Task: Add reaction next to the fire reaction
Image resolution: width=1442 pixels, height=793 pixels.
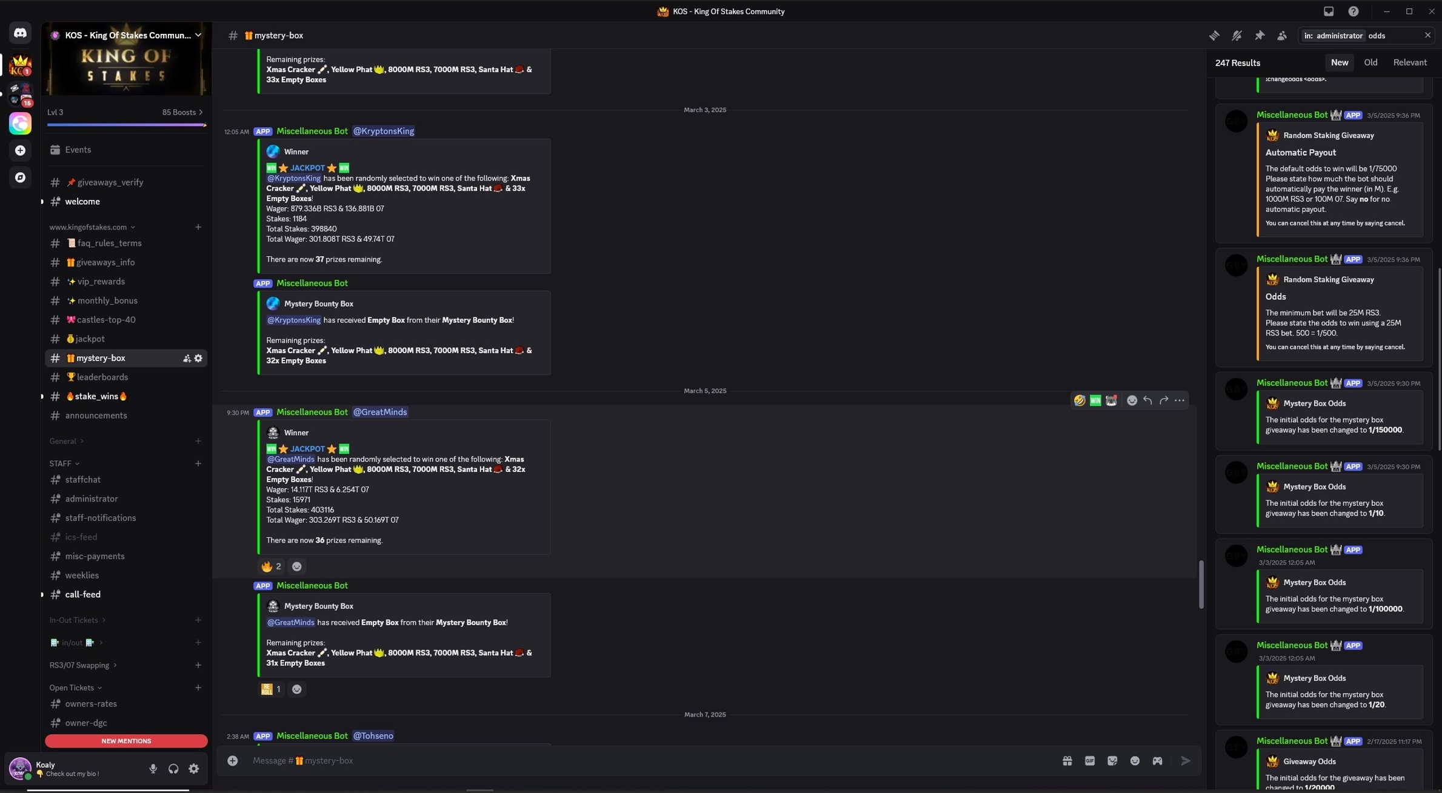Action: [x=297, y=566]
